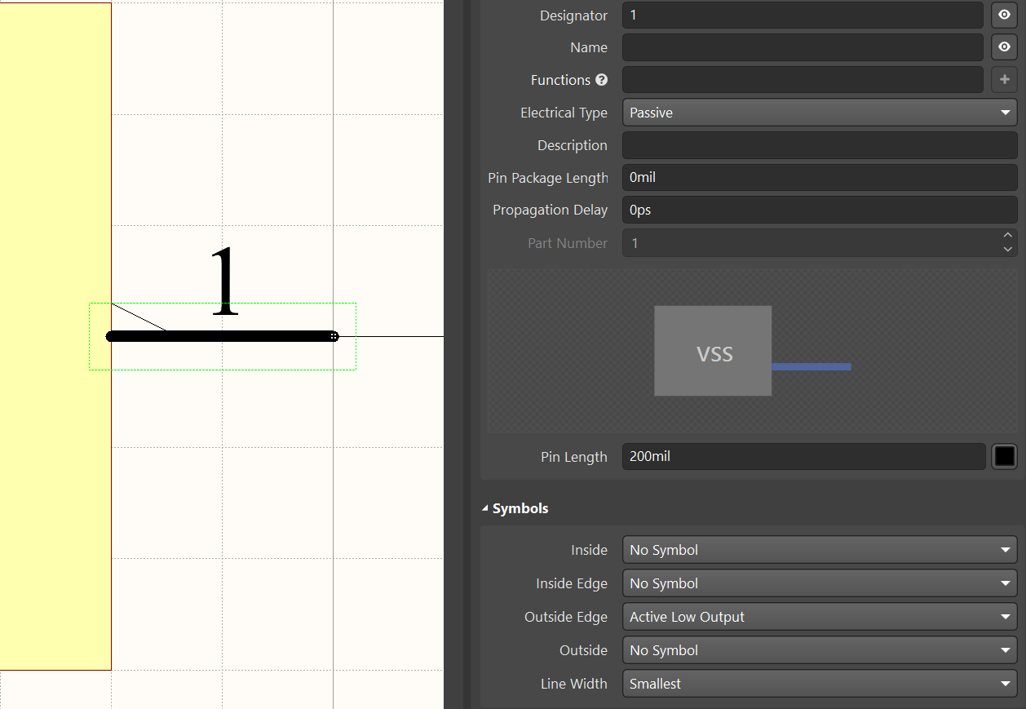
Task: Edit the Designator field containing 1
Action: [x=802, y=15]
